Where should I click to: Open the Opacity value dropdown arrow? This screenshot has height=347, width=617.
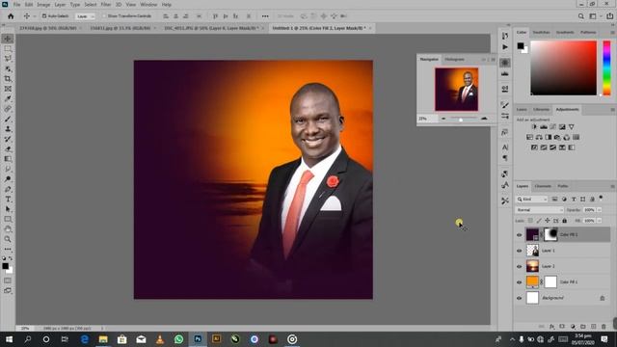coord(599,210)
